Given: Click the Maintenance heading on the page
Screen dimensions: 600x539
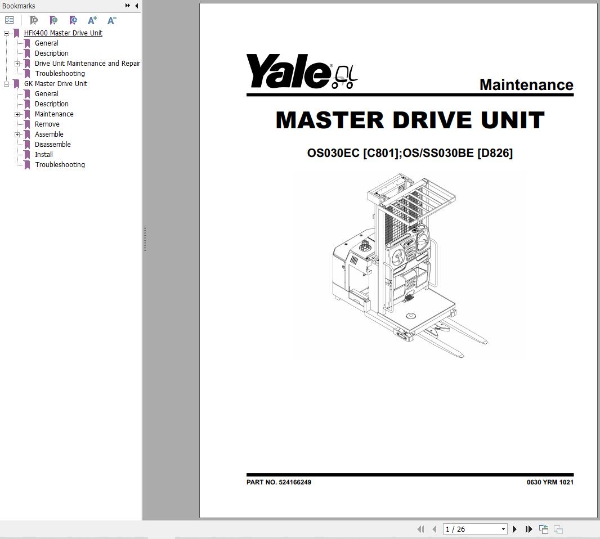Looking at the screenshot, I should pyautogui.click(x=526, y=84).
